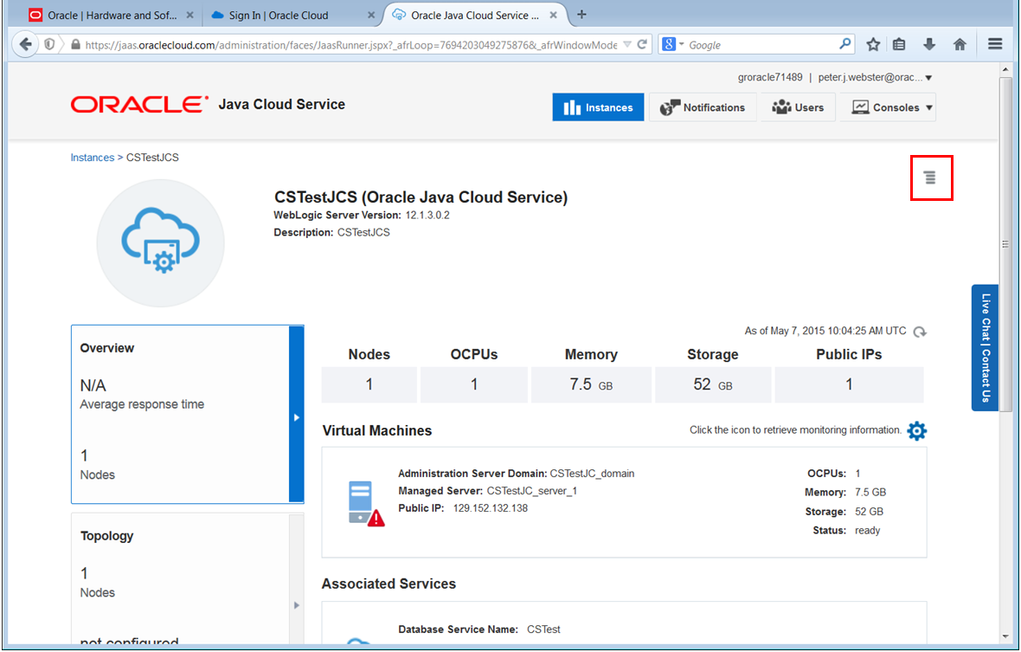Open the Live Chat Contact Us tab
Screen dimensions: 1021x652
[x=986, y=348]
